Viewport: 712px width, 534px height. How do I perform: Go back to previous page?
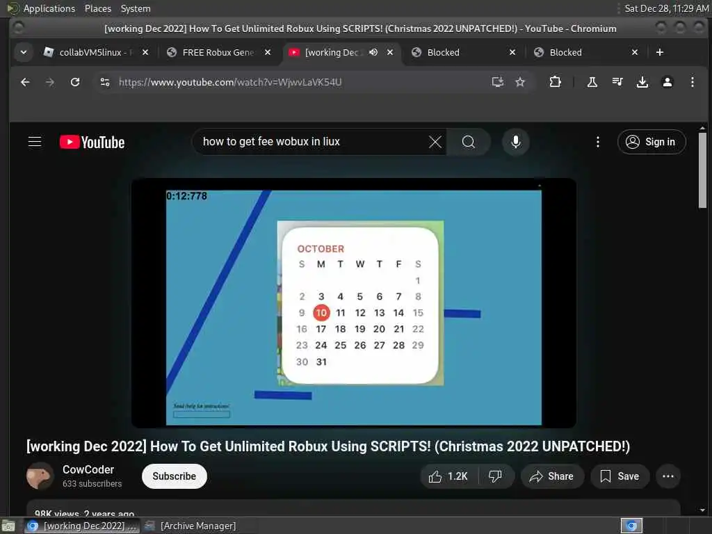click(25, 82)
